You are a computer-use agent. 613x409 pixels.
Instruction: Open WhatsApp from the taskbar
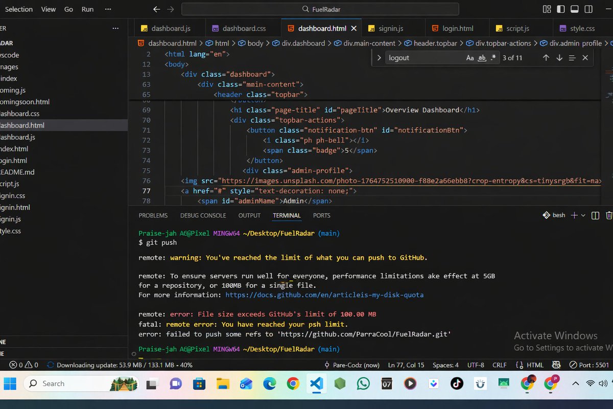pos(363,383)
